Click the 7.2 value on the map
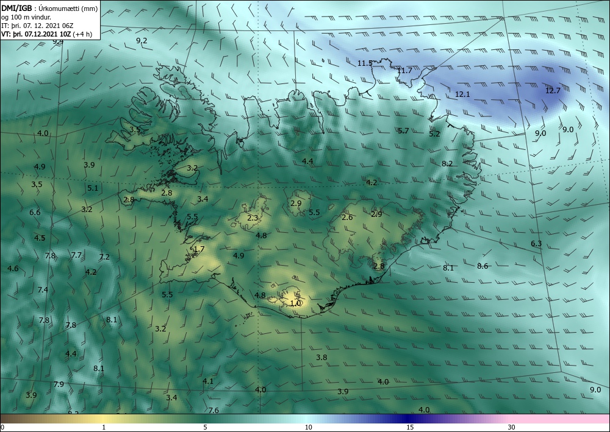The height and width of the screenshot is (432, 610). [x=104, y=257]
